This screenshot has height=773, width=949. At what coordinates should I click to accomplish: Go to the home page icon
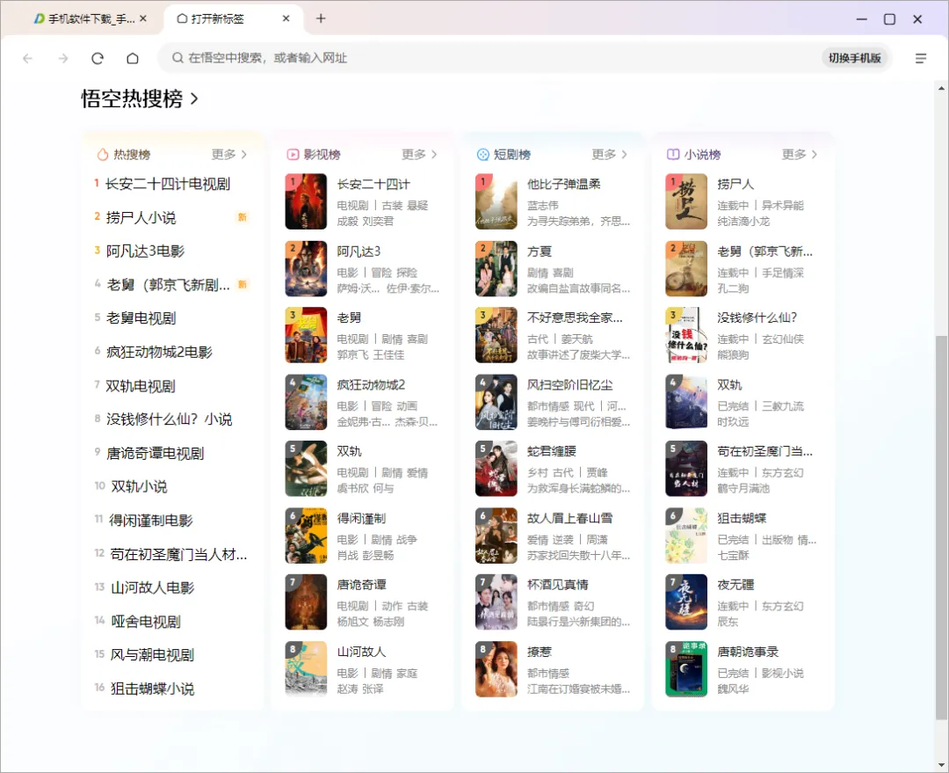(133, 58)
